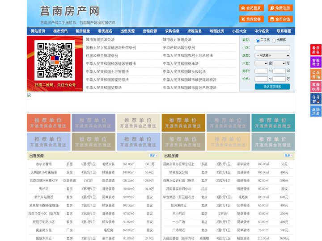Open the QQ群 side widget

coord(316,99)
